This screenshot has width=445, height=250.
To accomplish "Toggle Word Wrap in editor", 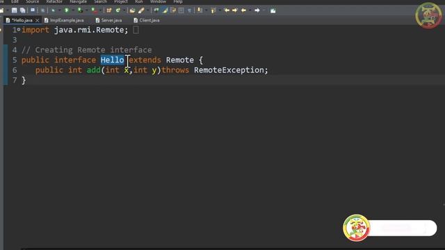I will pyautogui.click(x=173, y=10).
